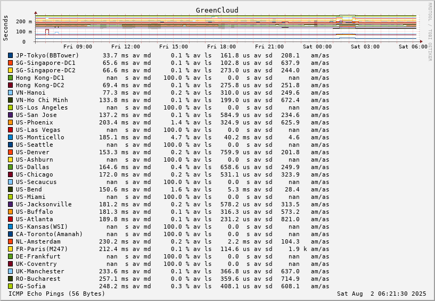Click the US-San Jose legend color swatch

point(11,115)
